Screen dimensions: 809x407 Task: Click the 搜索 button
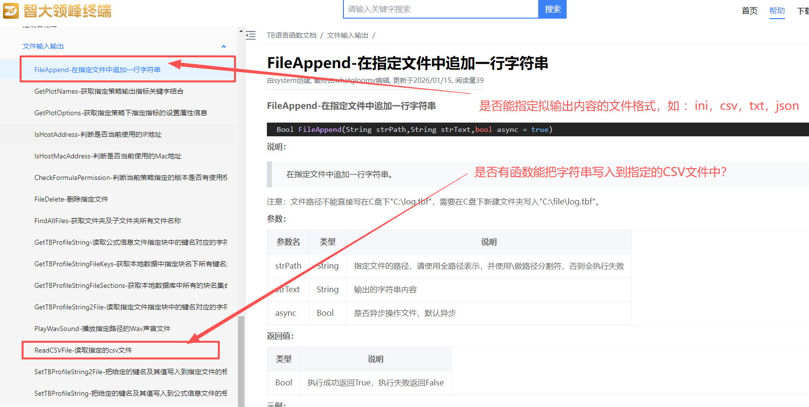[x=552, y=9]
